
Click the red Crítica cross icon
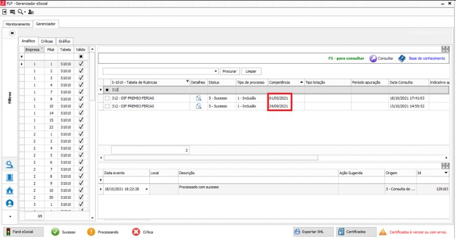coord(136,232)
